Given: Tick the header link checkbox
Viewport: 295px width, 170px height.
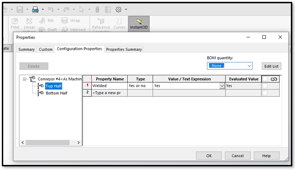Looking at the screenshot, I should click(x=265, y=79).
